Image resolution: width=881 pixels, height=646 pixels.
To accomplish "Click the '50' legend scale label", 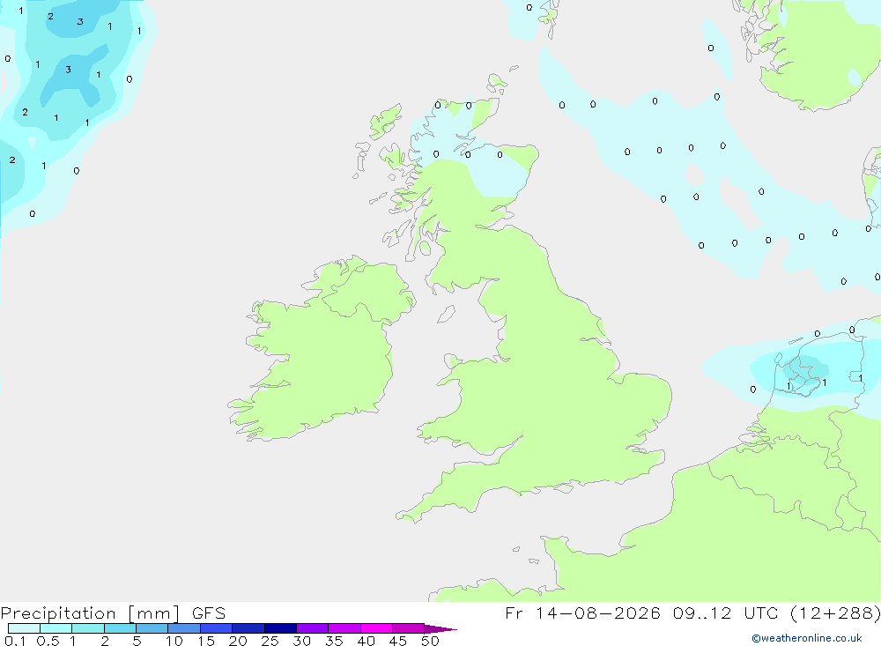I will pyautogui.click(x=431, y=641).
